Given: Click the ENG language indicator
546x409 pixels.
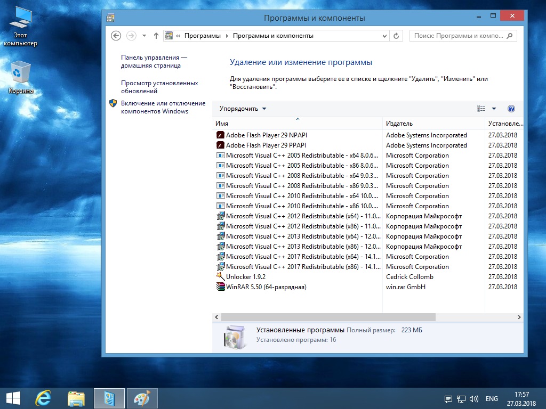Looking at the screenshot, I should (492, 398).
